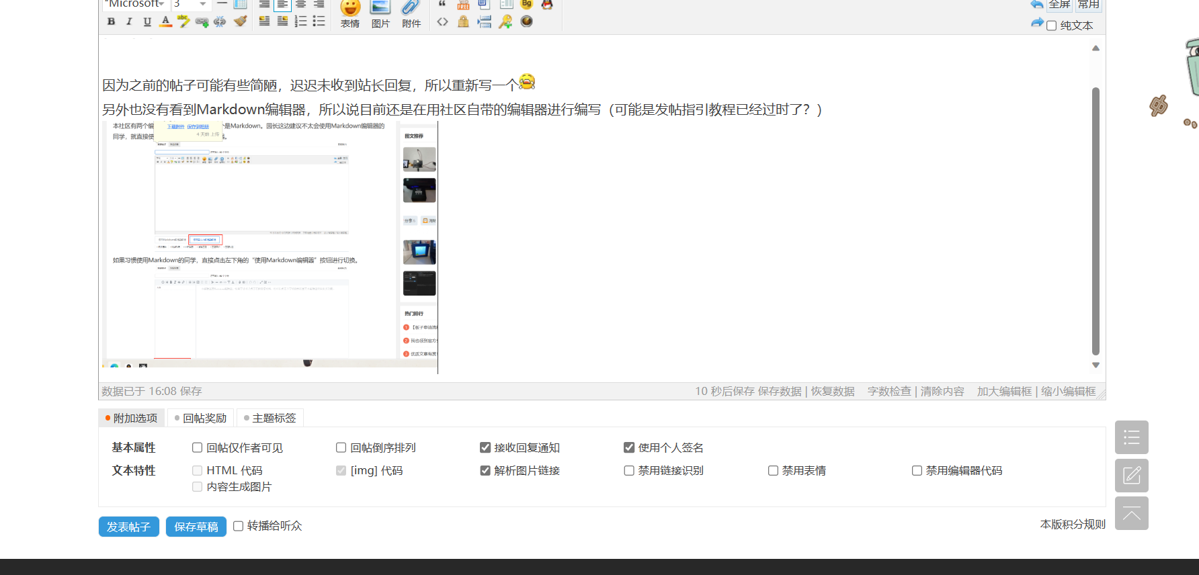Run the 字数检查 word count check
The height and width of the screenshot is (575, 1199).
[x=889, y=391]
